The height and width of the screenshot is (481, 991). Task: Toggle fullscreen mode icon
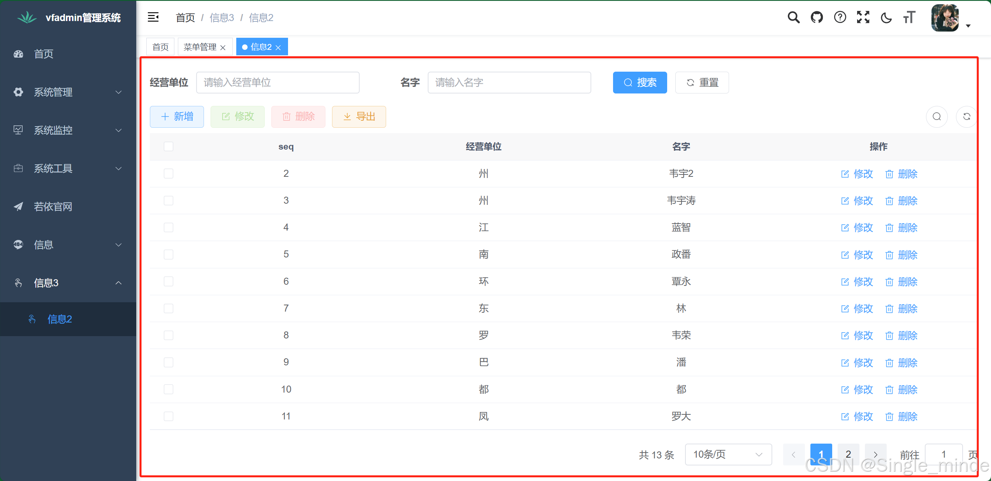pos(863,18)
